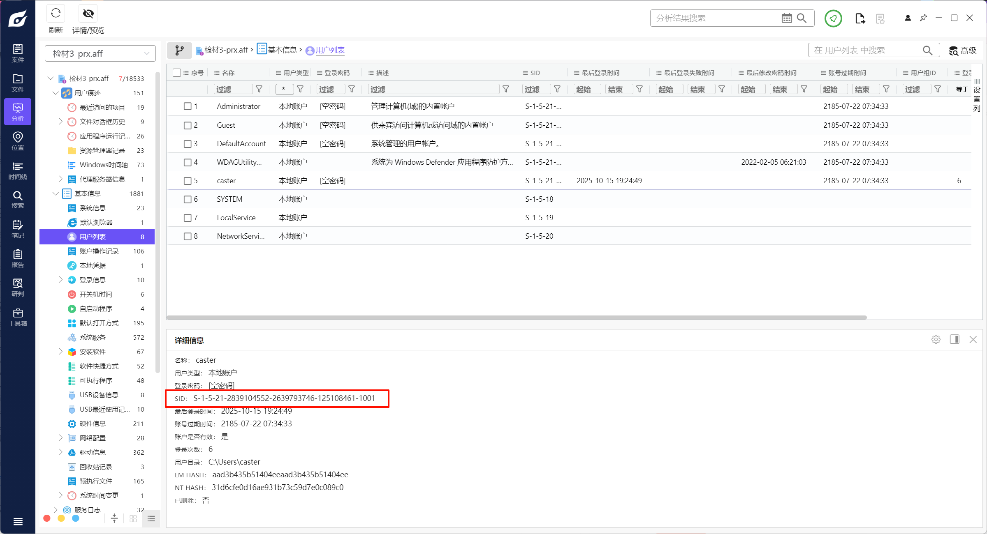Check the checkbox for caster row
This screenshot has width=987, height=534.
pos(188,181)
